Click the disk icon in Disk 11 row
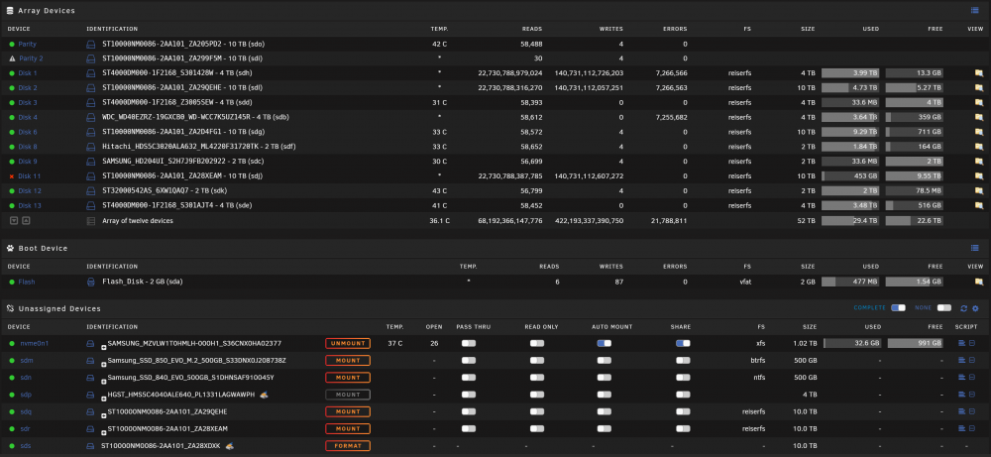This screenshot has width=991, height=457. click(90, 176)
